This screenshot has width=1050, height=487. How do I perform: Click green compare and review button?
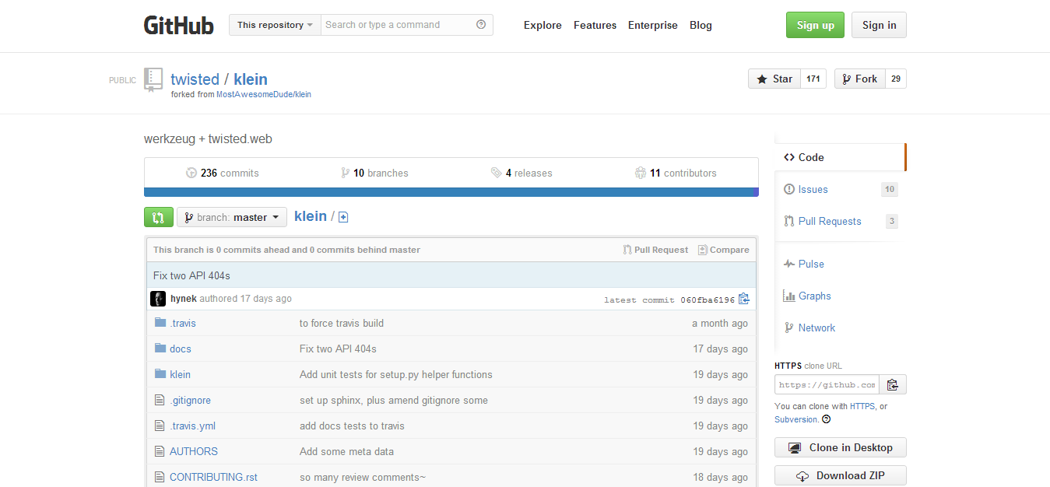[x=159, y=217]
